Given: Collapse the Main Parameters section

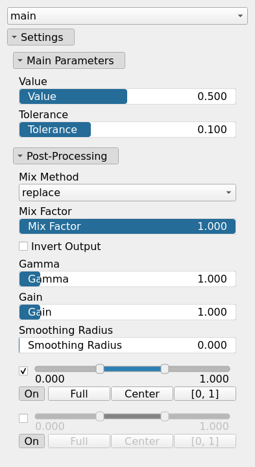Looking at the screenshot, I should (x=69, y=60).
